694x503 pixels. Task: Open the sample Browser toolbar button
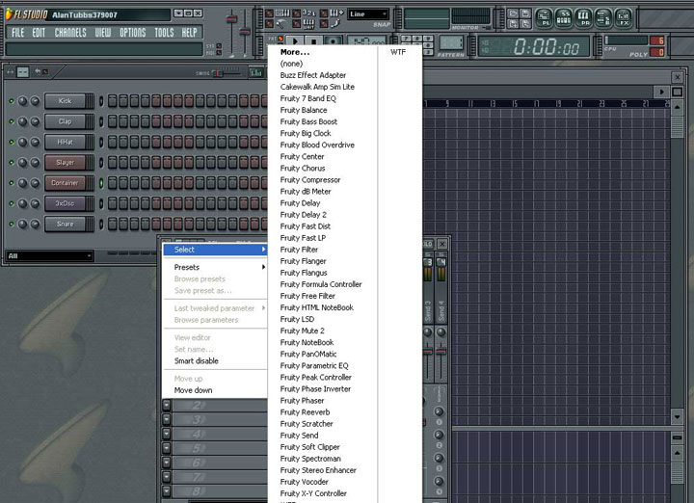pos(602,18)
